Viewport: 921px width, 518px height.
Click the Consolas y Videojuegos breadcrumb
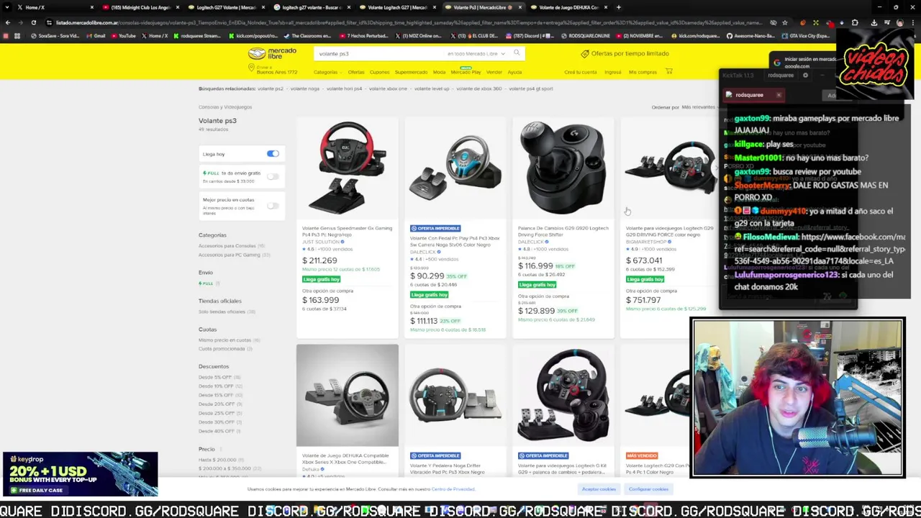[225, 107]
